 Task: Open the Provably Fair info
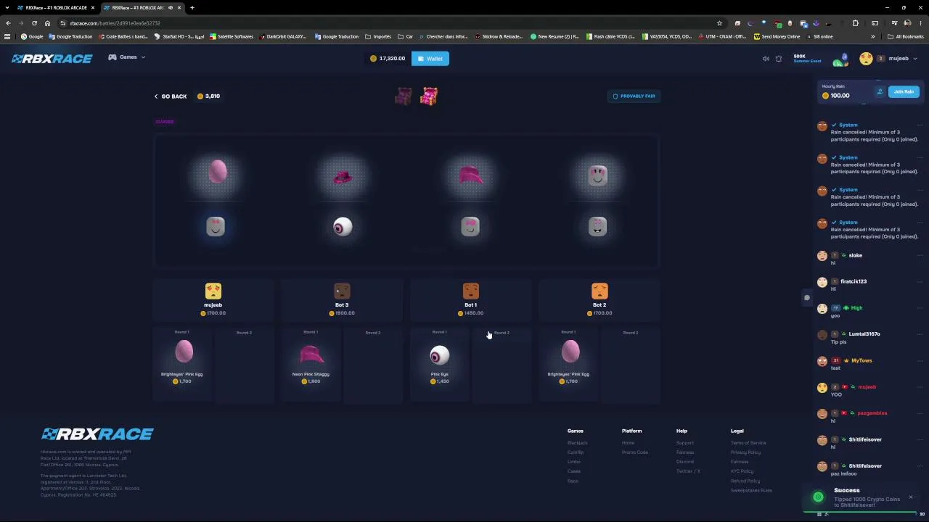coord(634,96)
